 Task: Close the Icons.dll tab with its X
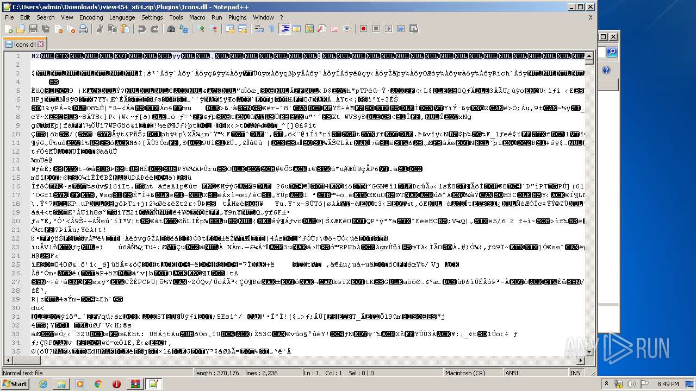point(40,45)
